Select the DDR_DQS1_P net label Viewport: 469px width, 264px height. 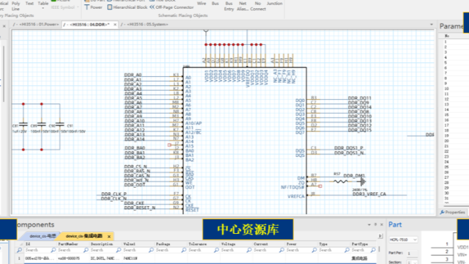(349, 148)
